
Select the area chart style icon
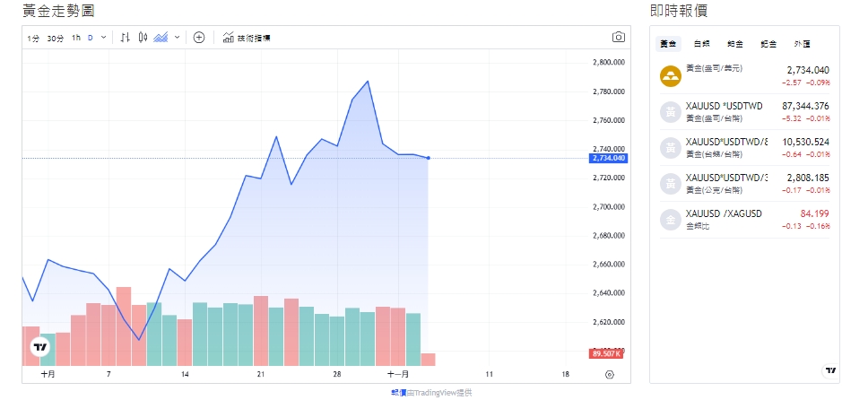161,38
